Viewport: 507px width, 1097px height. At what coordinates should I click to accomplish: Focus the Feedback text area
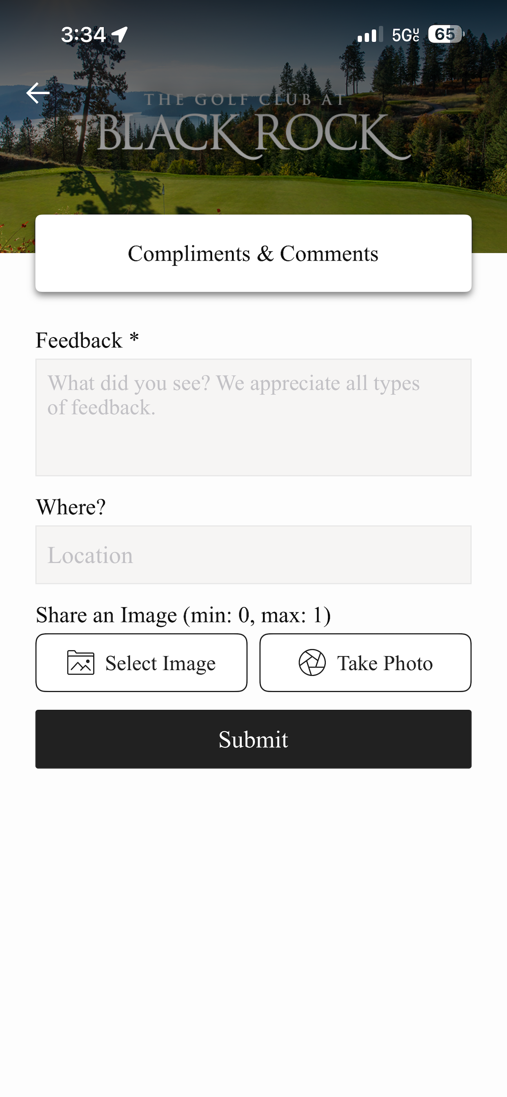point(253,417)
